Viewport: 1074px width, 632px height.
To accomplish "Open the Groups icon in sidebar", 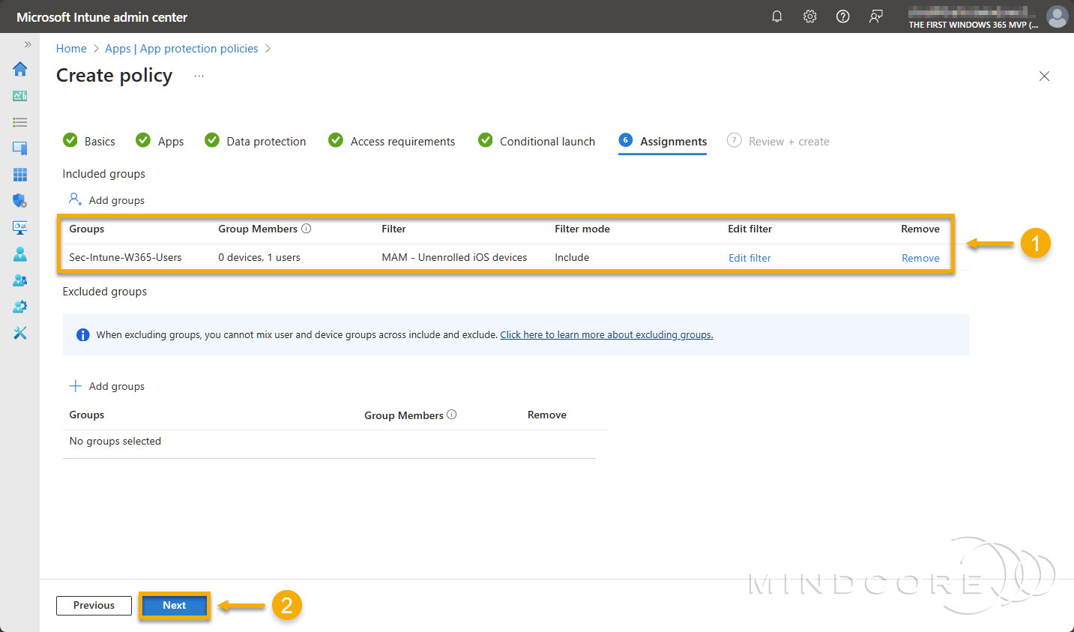I will (x=19, y=280).
